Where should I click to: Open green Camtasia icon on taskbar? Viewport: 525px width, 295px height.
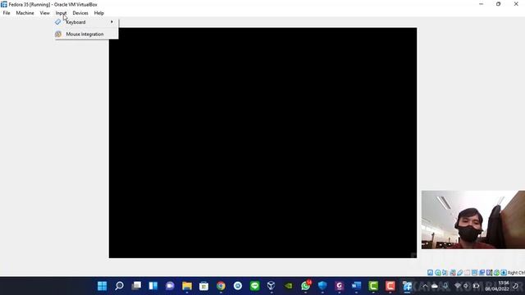coord(373,286)
